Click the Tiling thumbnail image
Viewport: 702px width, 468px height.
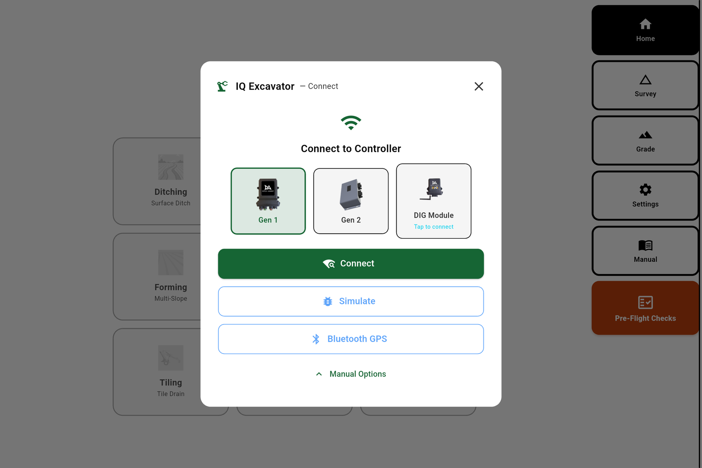(171, 358)
